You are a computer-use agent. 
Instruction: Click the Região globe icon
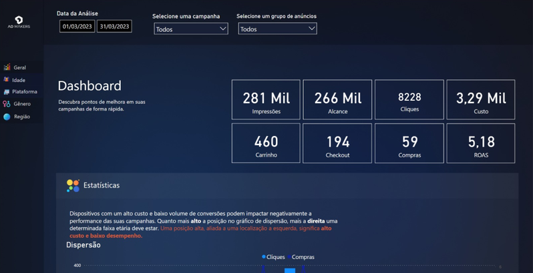click(x=7, y=117)
